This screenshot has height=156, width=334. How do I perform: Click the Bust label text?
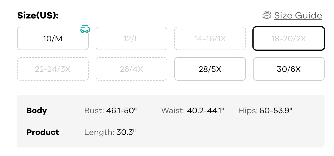pos(94,111)
